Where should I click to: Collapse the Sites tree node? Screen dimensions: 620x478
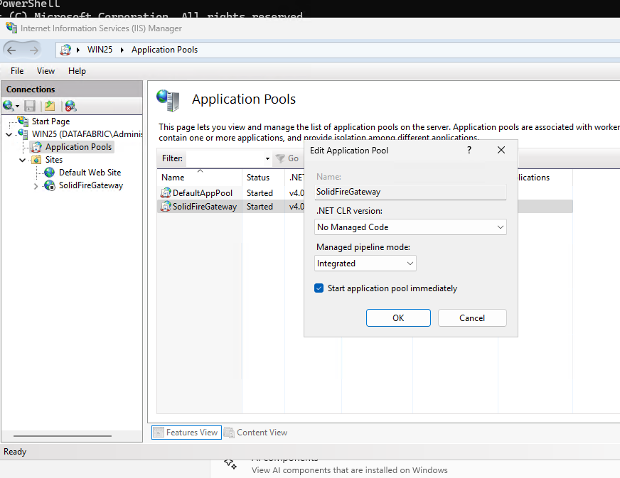(23, 160)
